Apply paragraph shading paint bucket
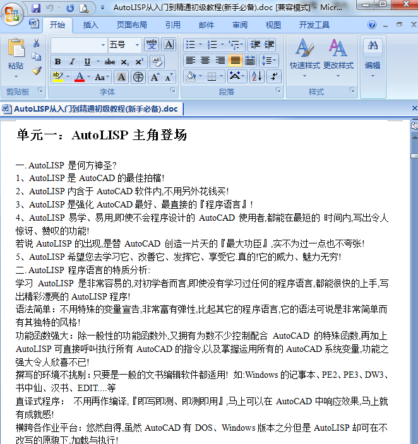This screenshot has width=418, height=444. 191,76
